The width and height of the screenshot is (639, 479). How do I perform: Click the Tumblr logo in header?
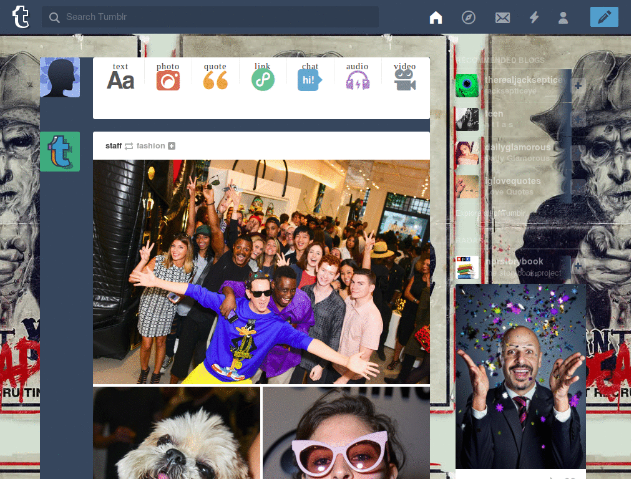tap(21, 17)
